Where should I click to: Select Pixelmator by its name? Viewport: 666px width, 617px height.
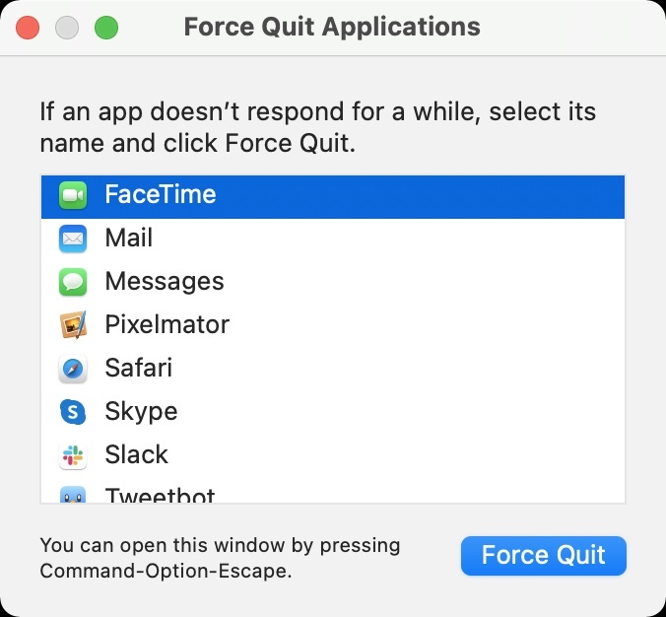[167, 325]
